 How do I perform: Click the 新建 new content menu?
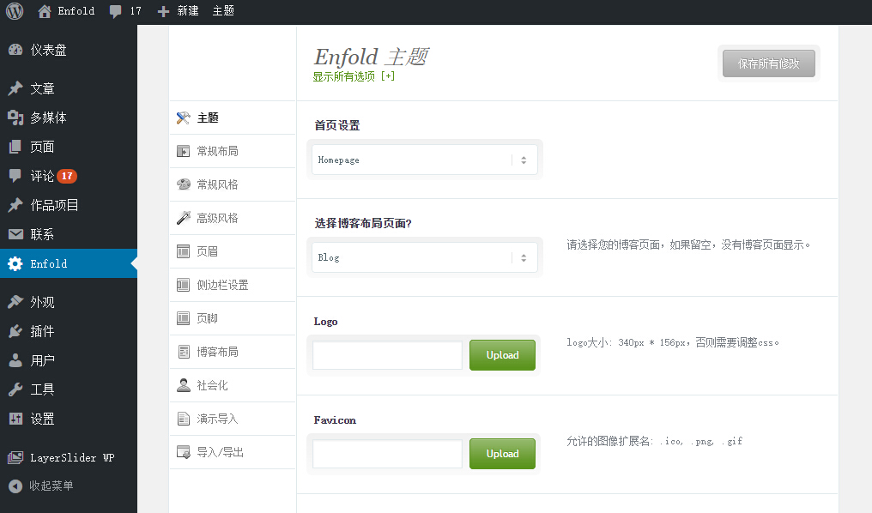point(179,11)
